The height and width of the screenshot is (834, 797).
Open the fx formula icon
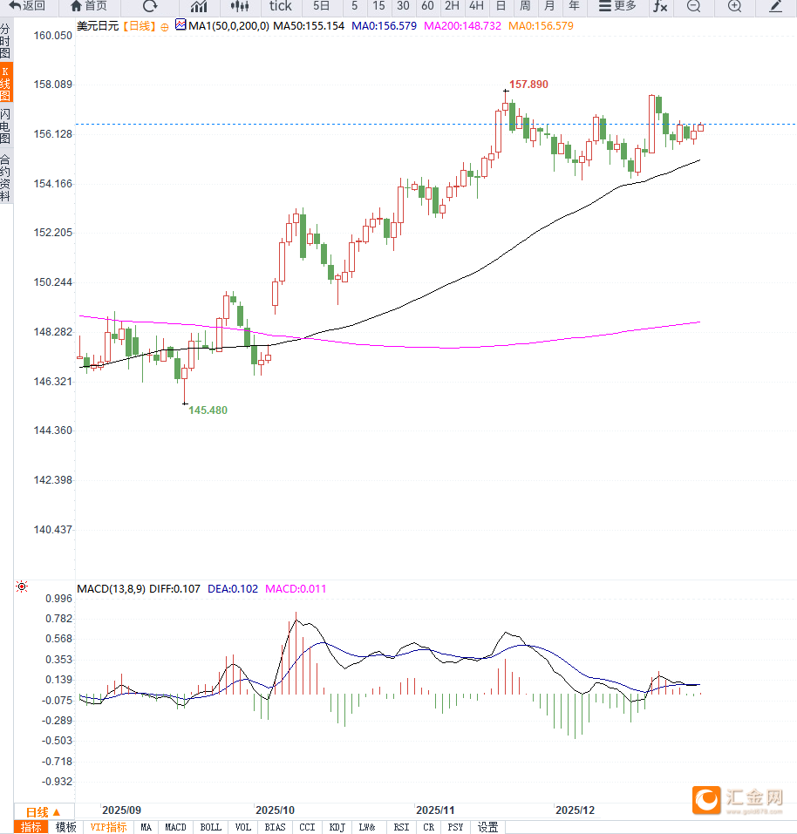pyautogui.click(x=660, y=6)
